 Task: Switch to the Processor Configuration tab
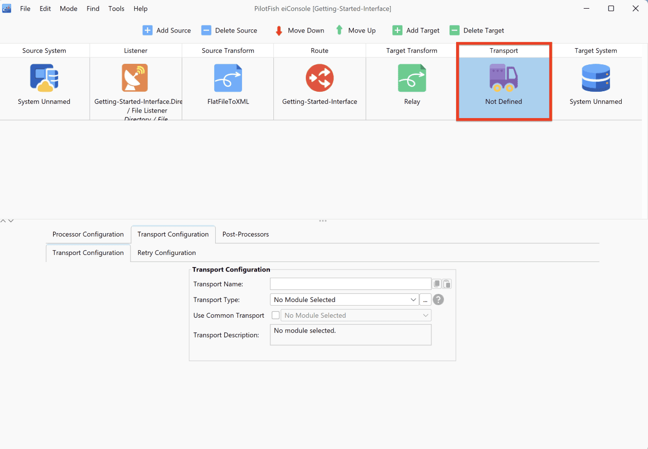pos(88,234)
